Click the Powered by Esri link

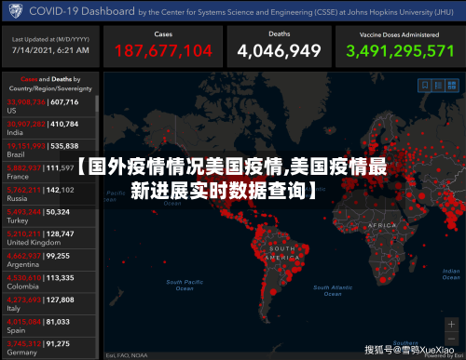(x=444, y=355)
